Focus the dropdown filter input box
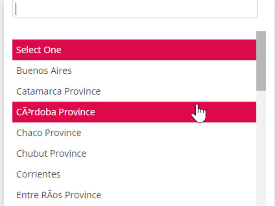Image resolution: width=275 pixels, height=206 pixels. point(135,9)
